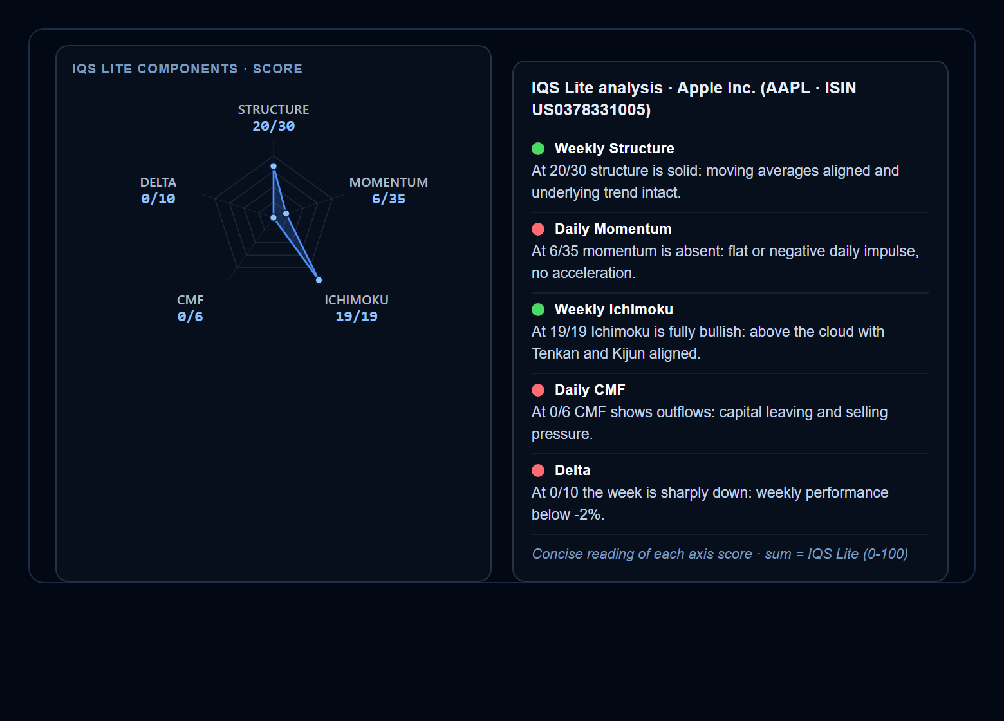
Task: Open the Weekly Structure heading
Action: pos(615,149)
